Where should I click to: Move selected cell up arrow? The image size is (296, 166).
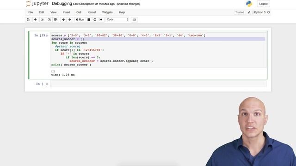(x=63, y=19)
